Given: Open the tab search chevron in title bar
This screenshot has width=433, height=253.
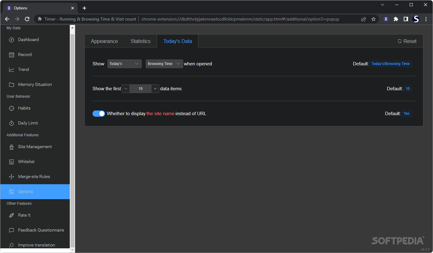Looking at the screenshot, I should coord(383,5).
